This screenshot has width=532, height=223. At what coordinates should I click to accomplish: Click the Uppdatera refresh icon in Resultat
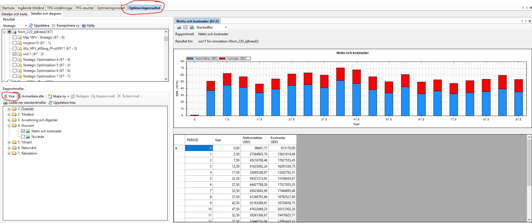(x=31, y=26)
